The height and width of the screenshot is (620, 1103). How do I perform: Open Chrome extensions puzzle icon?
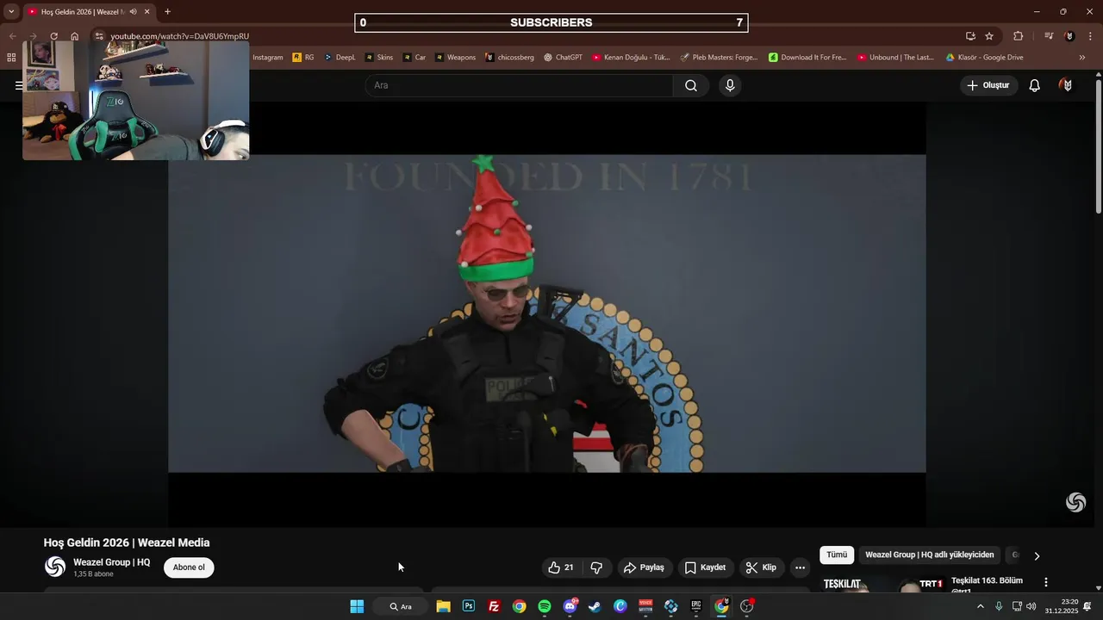coord(1019,36)
